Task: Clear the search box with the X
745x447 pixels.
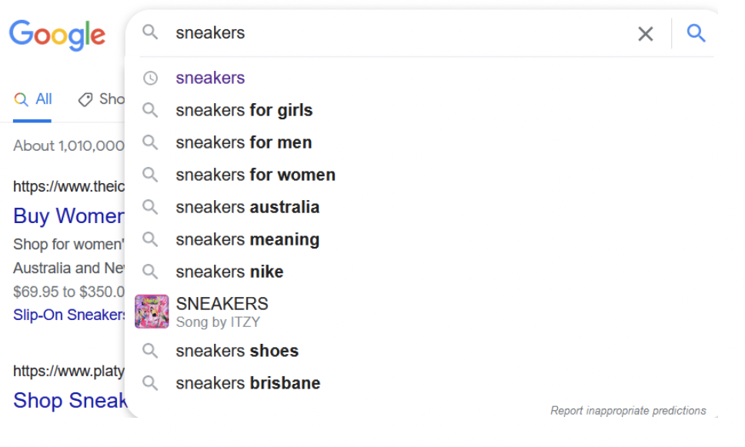Action: click(x=645, y=34)
